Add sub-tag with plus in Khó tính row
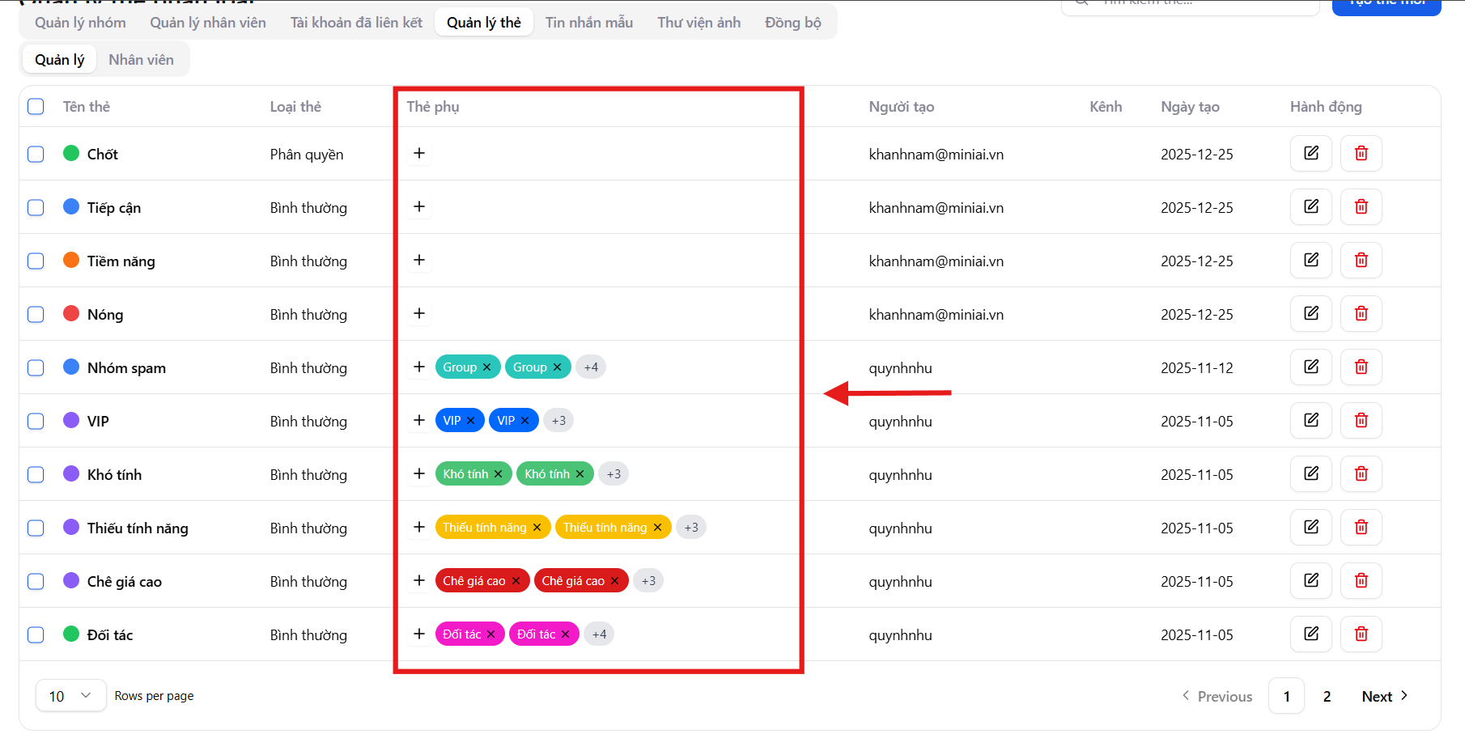 click(419, 473)
